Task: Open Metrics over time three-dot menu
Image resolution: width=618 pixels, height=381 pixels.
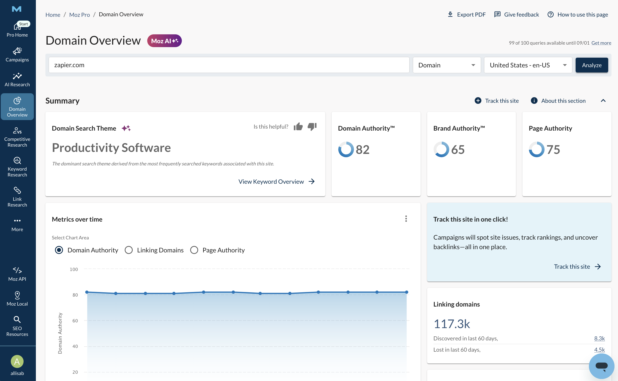Action: (x=406, y=219)
